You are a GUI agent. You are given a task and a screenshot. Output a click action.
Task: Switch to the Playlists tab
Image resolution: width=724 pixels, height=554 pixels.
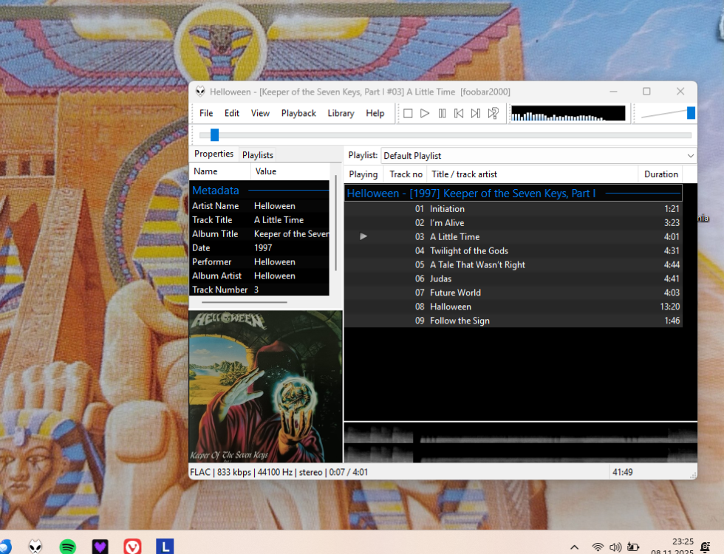tap(258, 155)
